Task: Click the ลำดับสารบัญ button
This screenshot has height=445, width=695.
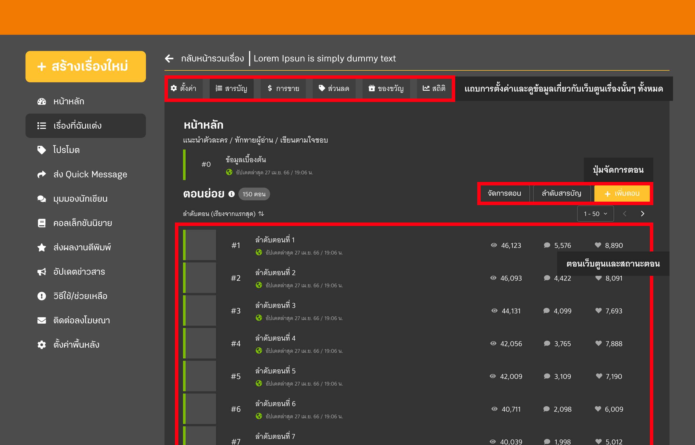Action: pyautogui.click(x=562, y=193)
